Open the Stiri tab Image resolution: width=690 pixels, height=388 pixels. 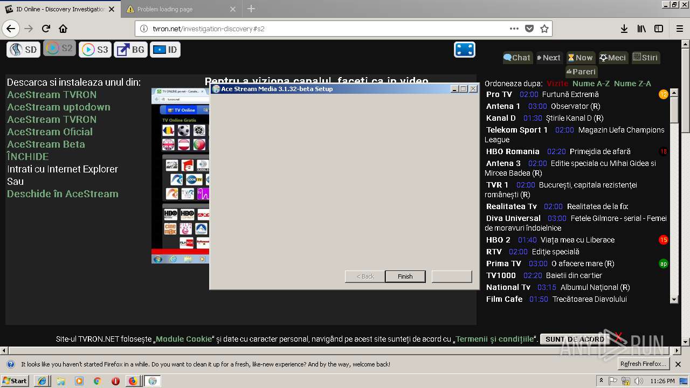645,58
